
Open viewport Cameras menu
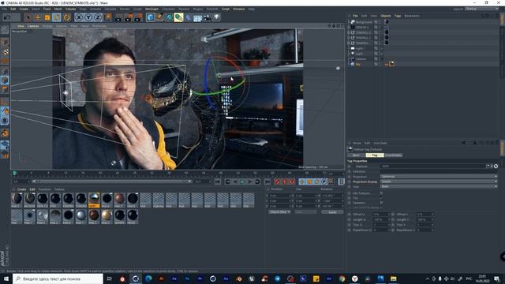coord(33,26)
